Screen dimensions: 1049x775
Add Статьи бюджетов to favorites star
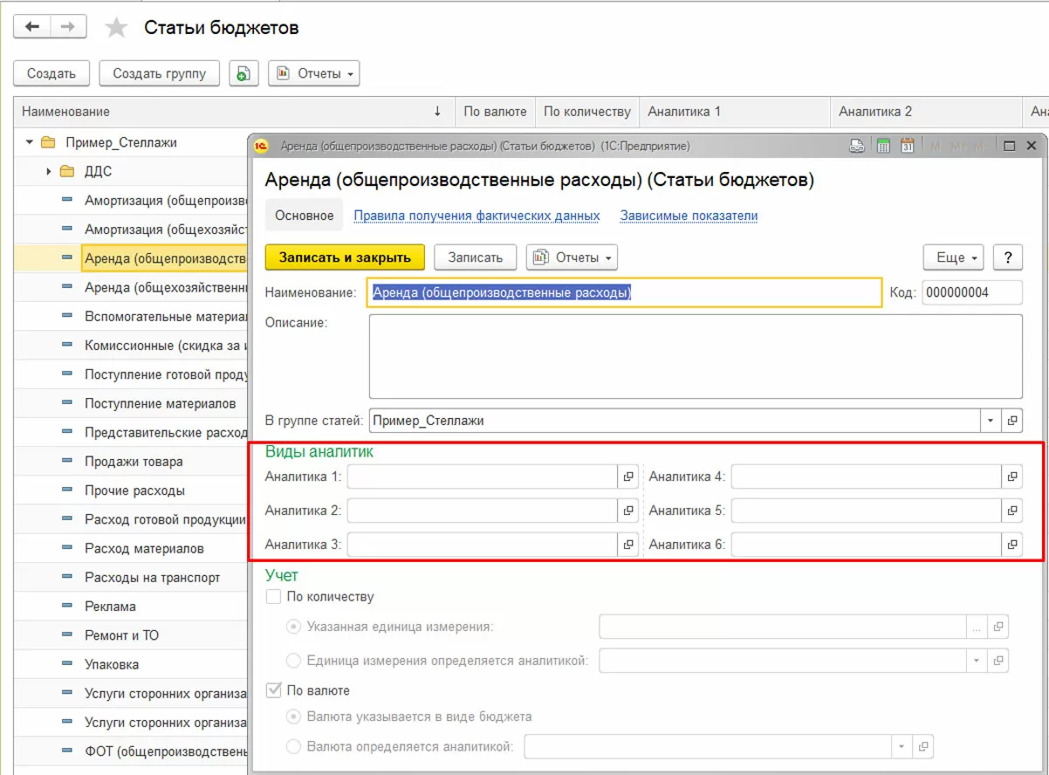pos(116,28)
